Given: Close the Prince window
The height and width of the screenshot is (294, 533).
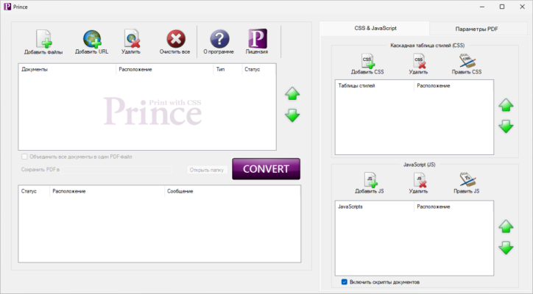Looking at the screenshot, I should (523, 7).
